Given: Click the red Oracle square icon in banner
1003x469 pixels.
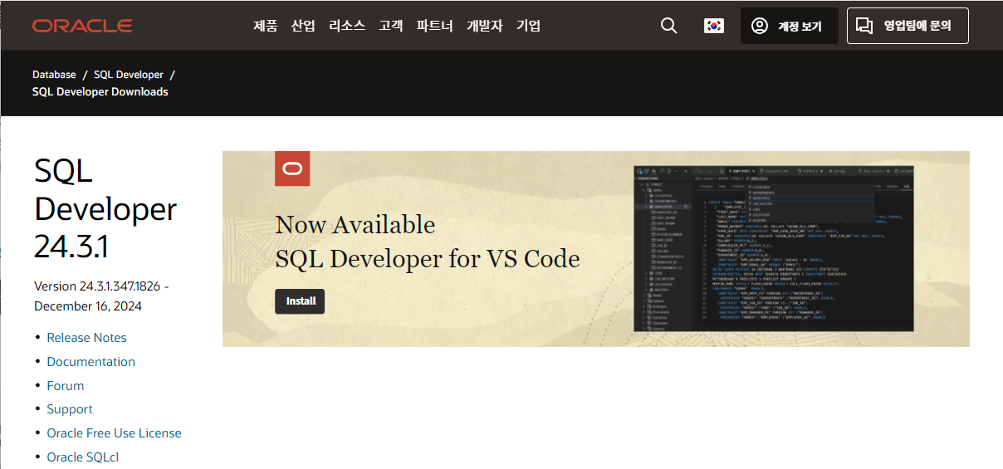Looking at the screenshot, I should (292, 169).
